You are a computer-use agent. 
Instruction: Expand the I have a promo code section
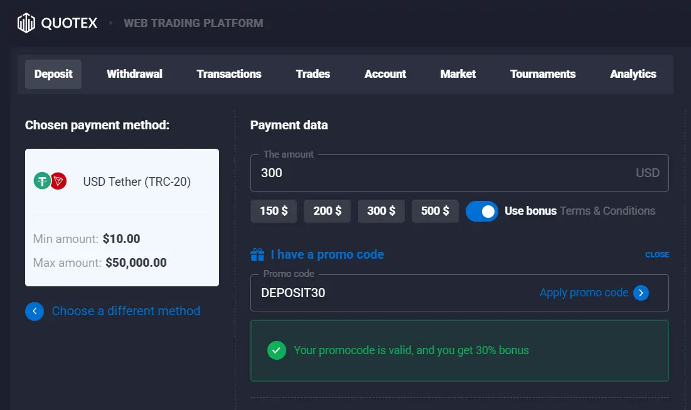pyautogui.click(x=326, y=254)
